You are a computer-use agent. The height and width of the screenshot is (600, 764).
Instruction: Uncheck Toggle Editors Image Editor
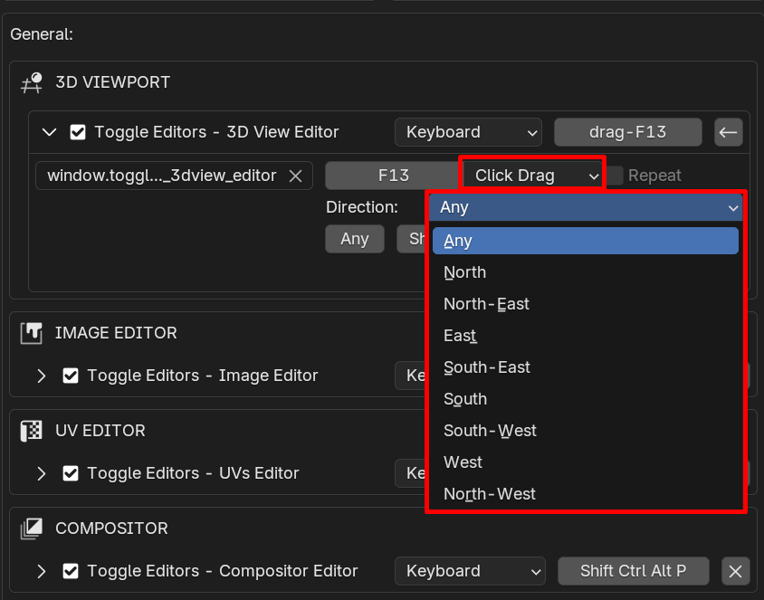(71, 376)
